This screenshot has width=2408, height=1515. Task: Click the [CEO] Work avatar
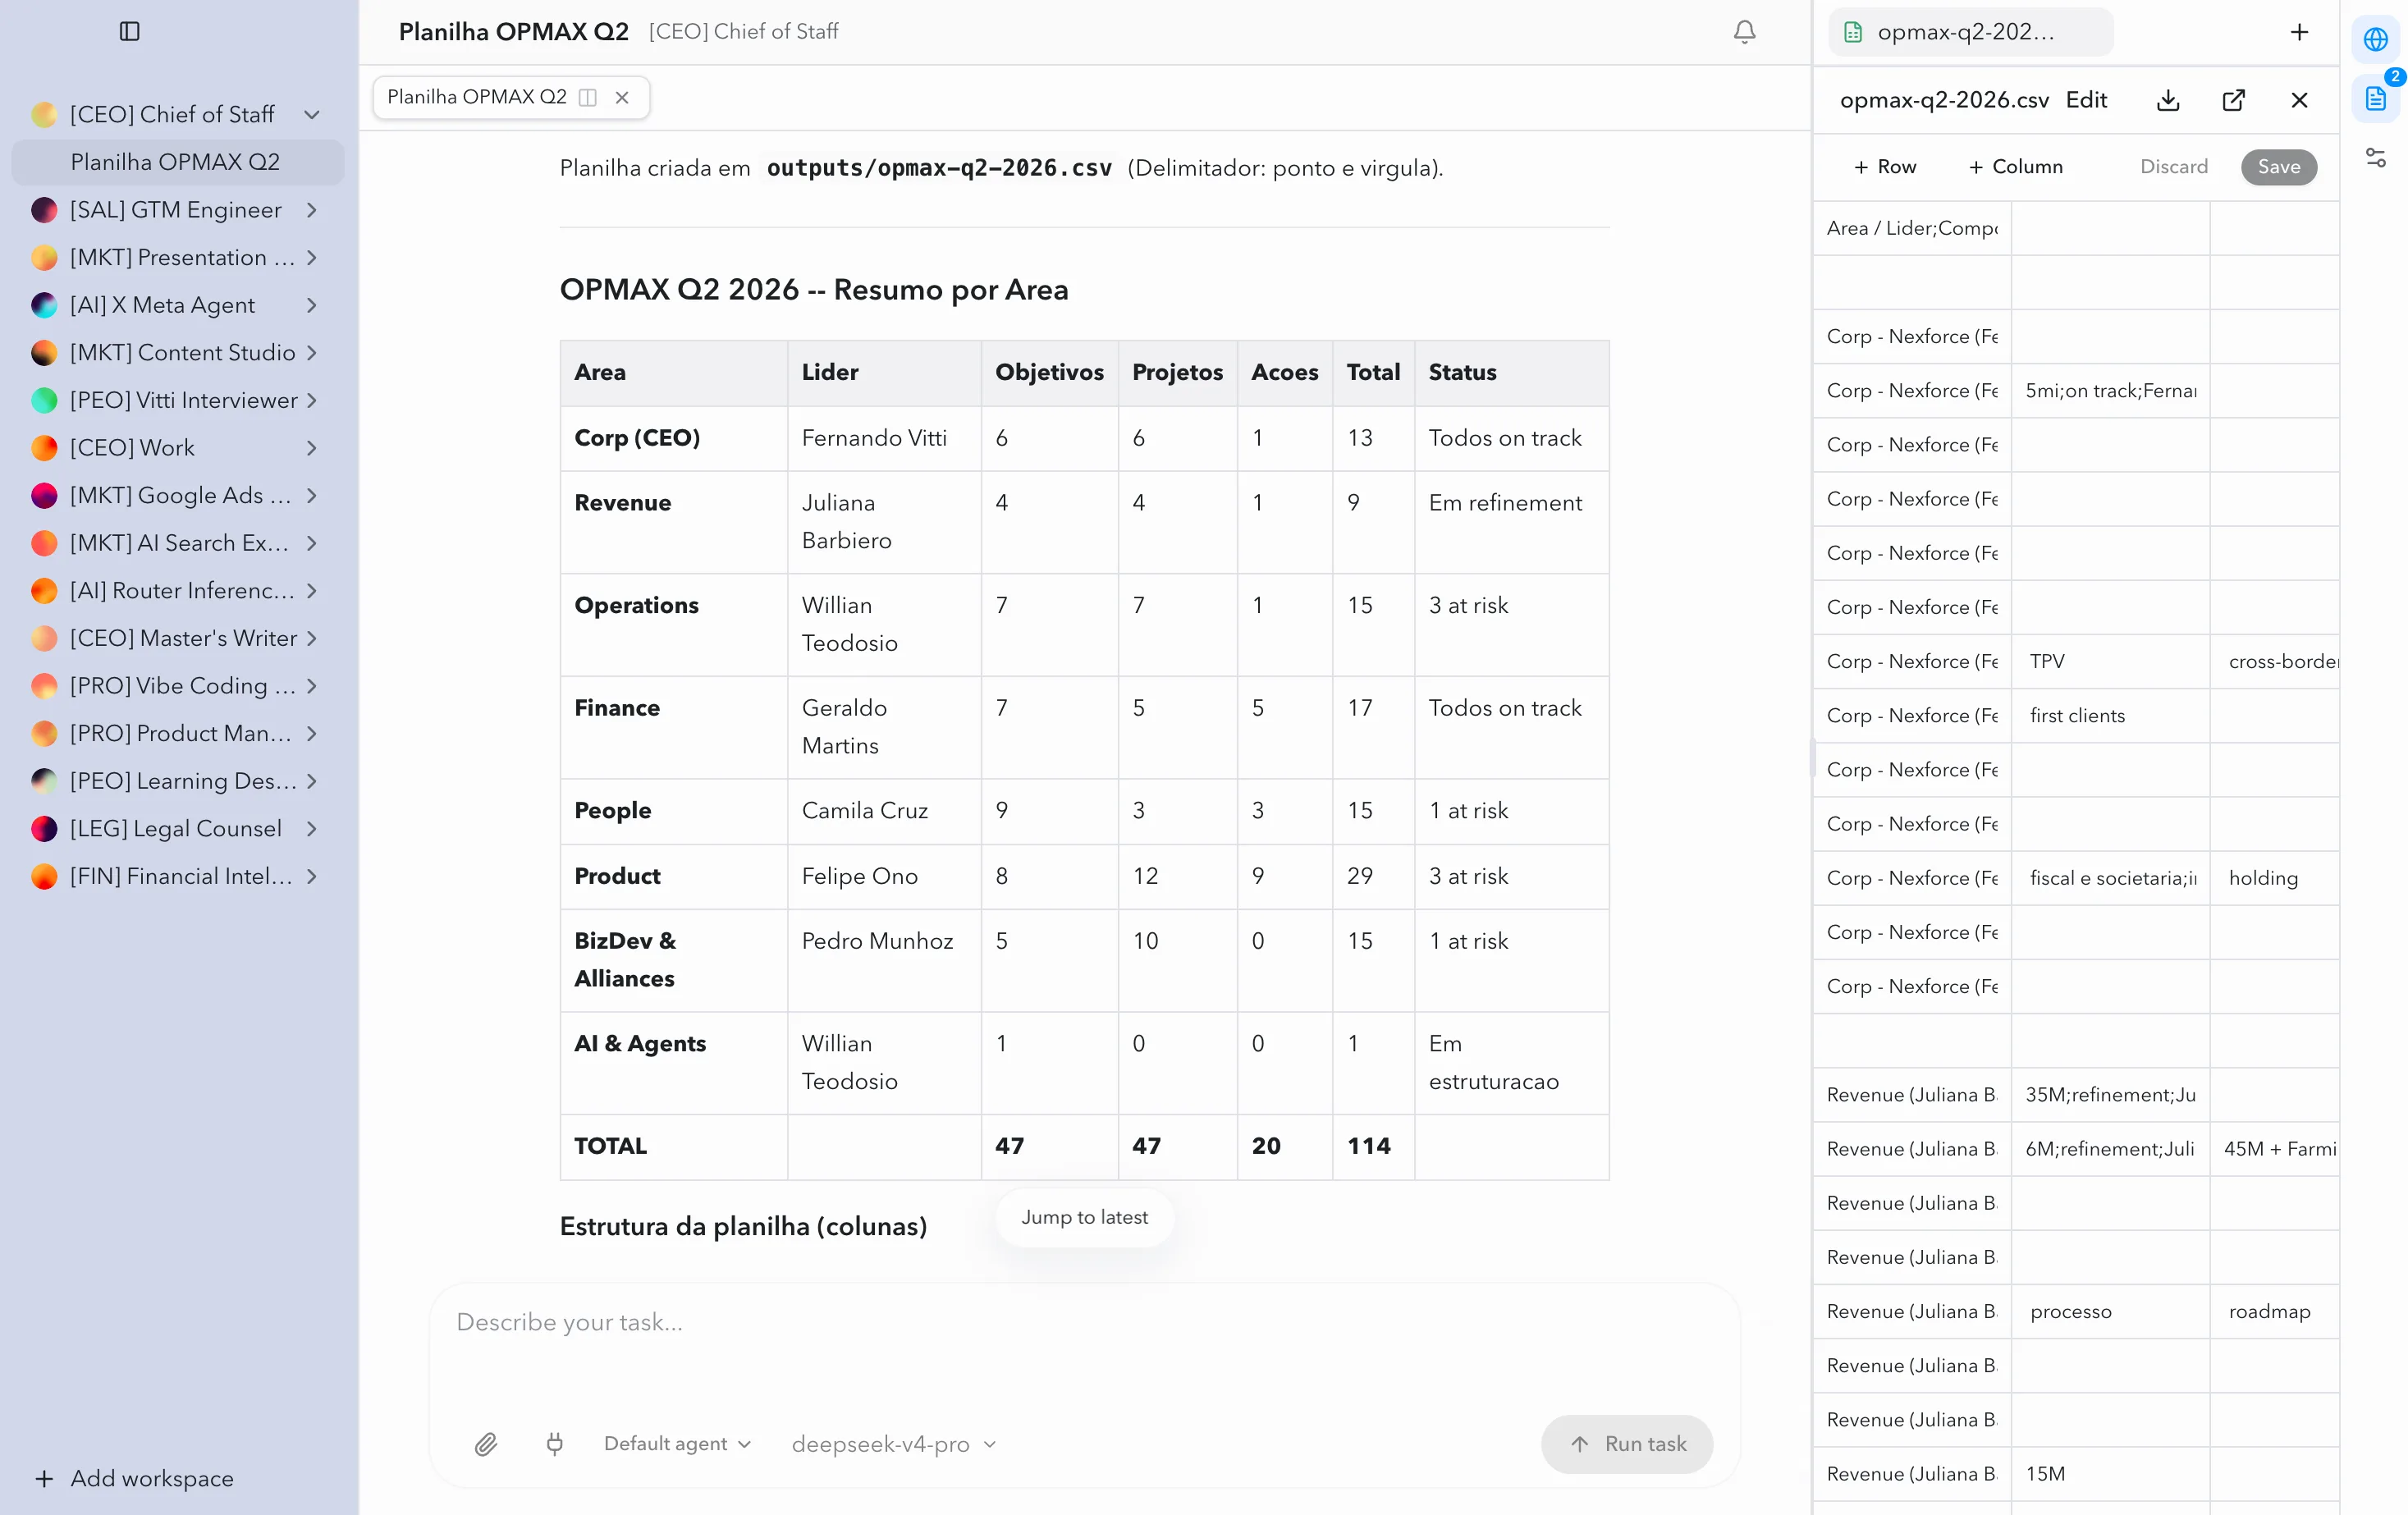pyautogui.click(x=44, y=448)
